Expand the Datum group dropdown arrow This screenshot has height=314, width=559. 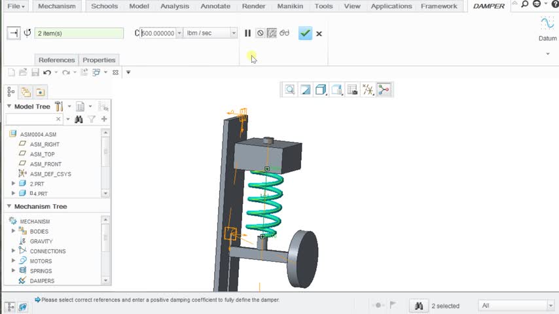click(548, 54)
